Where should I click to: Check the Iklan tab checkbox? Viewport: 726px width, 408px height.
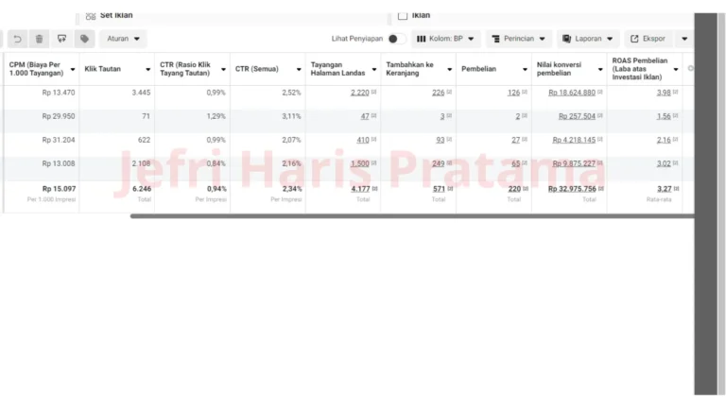403,15
